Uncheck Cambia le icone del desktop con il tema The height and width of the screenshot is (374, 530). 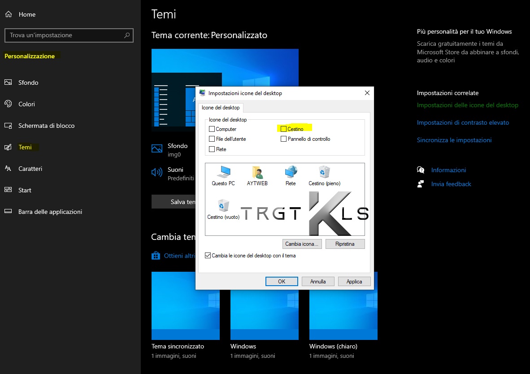pos(208,256)
